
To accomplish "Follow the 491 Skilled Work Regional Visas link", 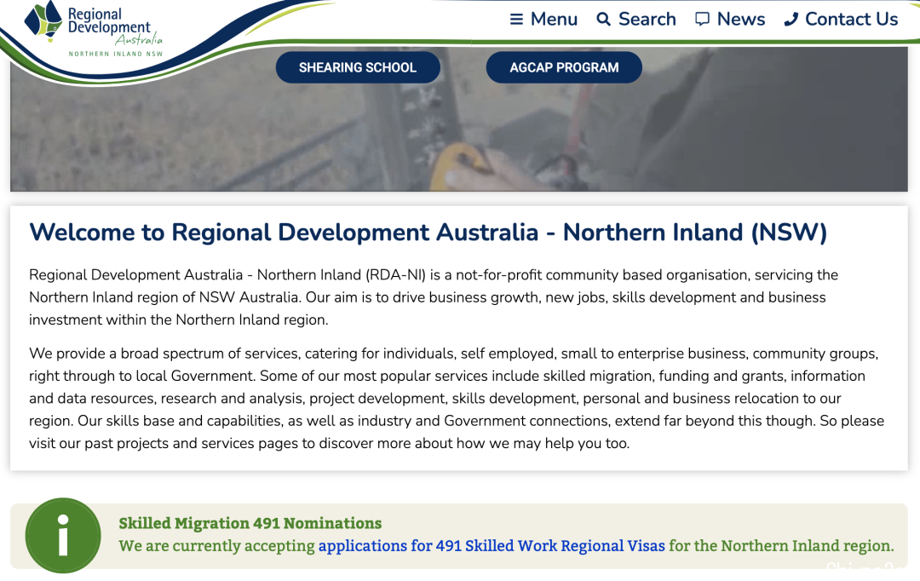I will pyautogui.click(x=492, y=546).
